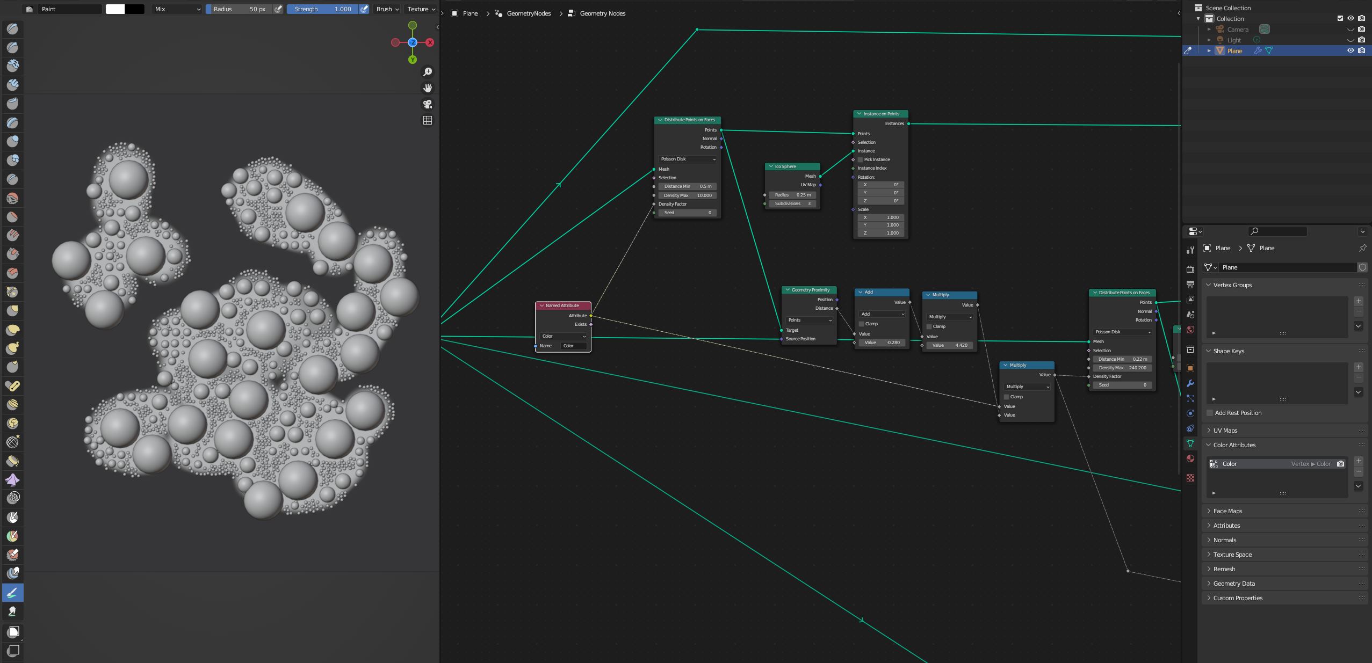Toggle Collection visibility eye in outliner
Image resolution: width=1372 pixels, height=663 pixels.
pyautogui.click(x=1351, y=18)
